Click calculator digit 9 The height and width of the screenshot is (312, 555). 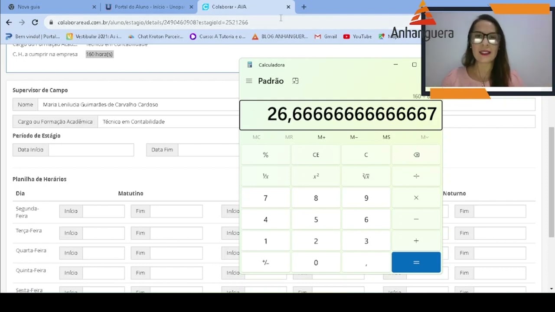[366, 198]
